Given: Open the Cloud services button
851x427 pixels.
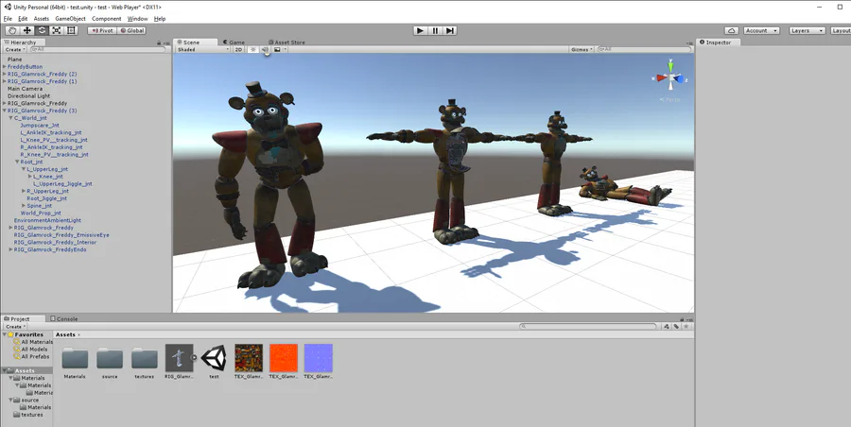Looking at the screenshot, I should coord(731,31).
